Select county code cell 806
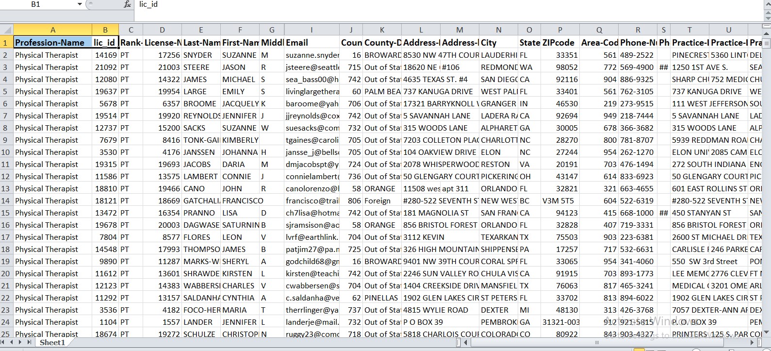Viewport: 771px width, 351px height. click(x=351, y=201)
